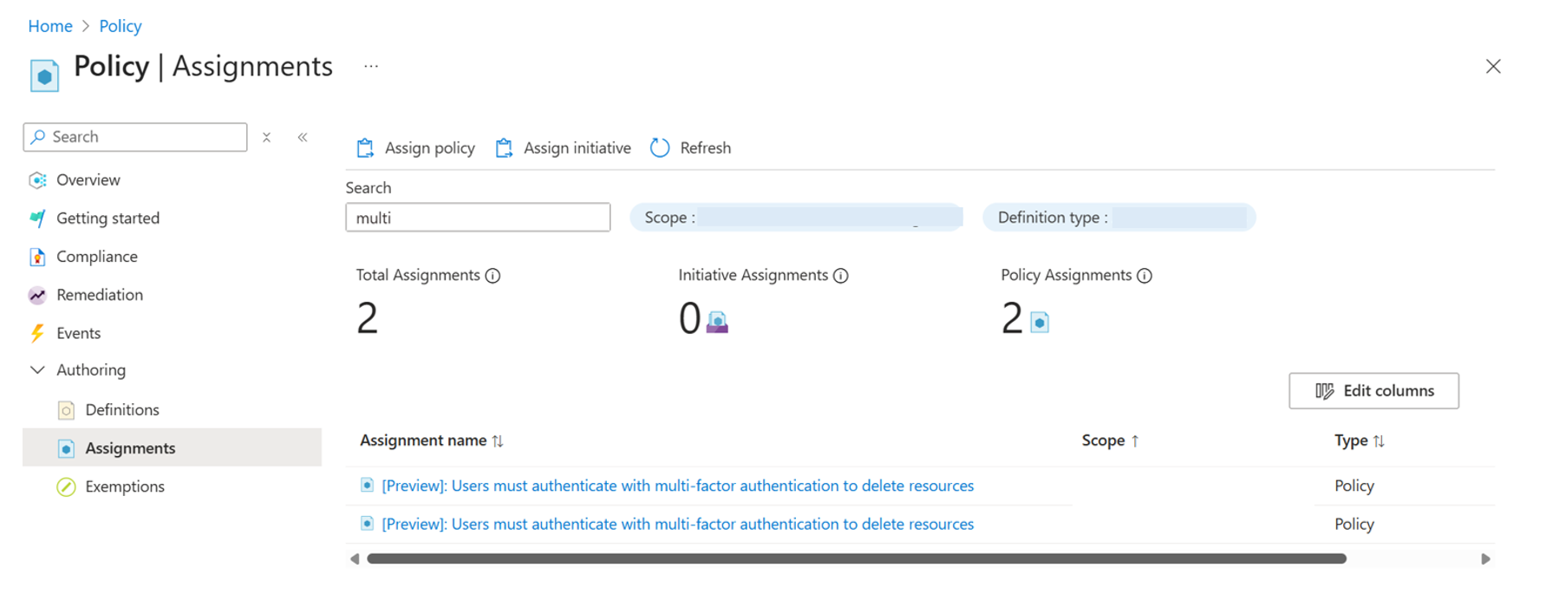Click the Assign initiative icon
1546x607 pixels.
504,148
